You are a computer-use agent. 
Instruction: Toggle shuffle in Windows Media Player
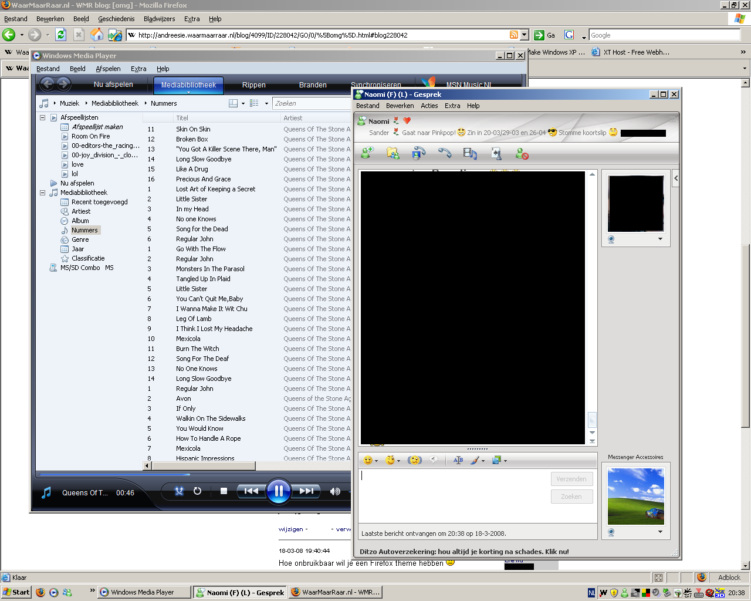pos(180,491)
